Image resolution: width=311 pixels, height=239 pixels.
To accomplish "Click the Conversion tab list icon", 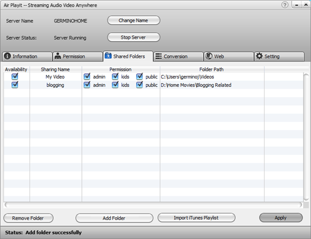I will 158,56.
